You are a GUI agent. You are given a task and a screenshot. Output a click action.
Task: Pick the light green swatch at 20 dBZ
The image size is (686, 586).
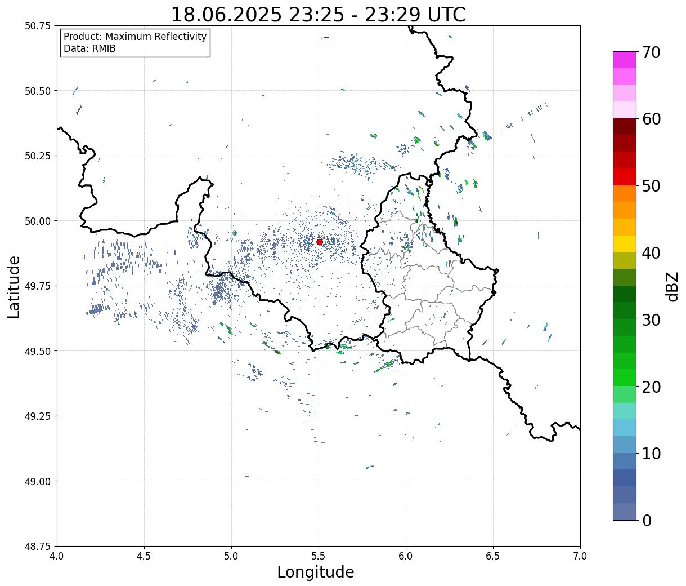(625, 394)
